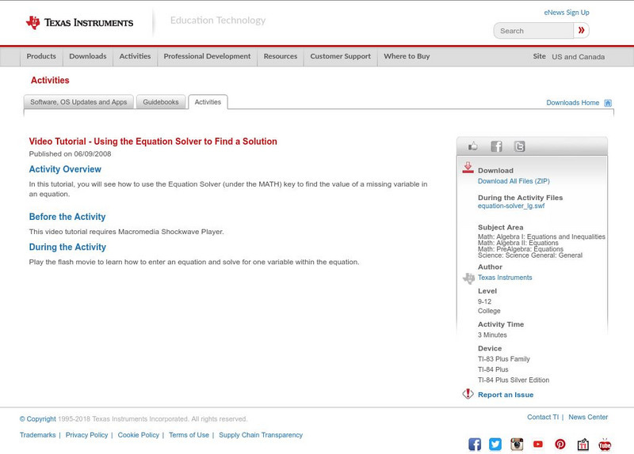Click the Activity Overview heading
Viewport: 634px width, 454px height.
coord(65,169)
